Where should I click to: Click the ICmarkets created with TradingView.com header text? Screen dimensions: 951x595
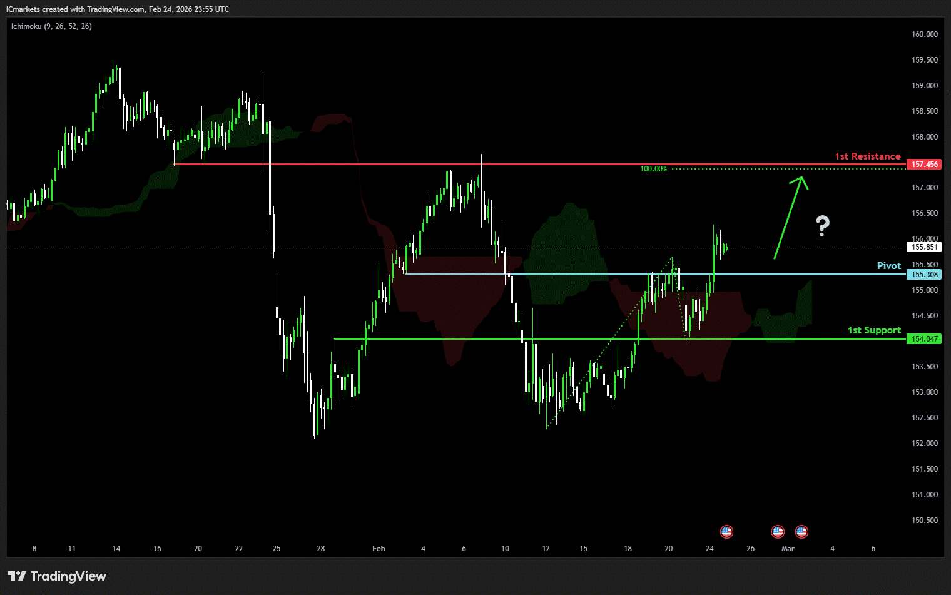tap(118, 9)
